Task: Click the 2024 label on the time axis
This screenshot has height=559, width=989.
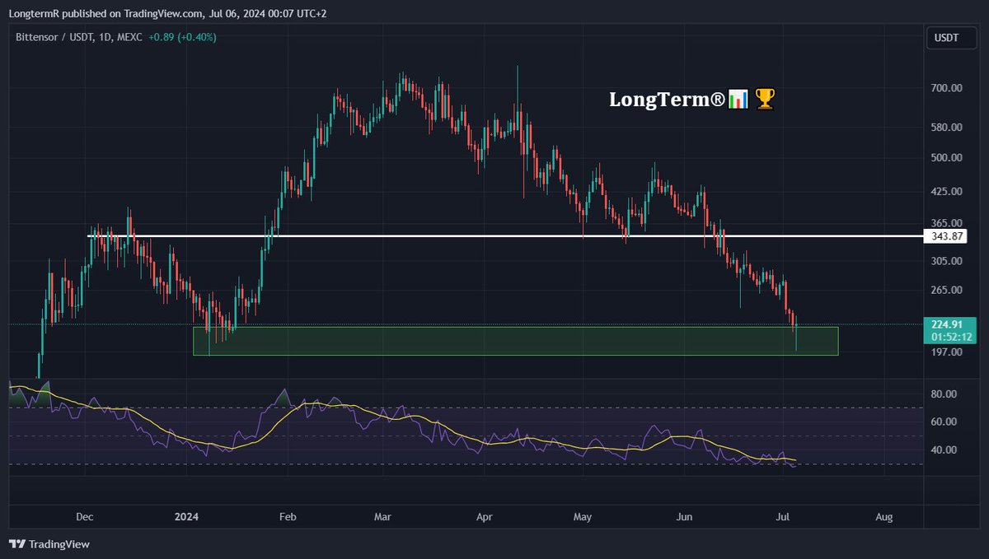Action: pos(185,516)
